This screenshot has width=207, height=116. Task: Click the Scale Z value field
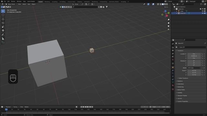194,75
